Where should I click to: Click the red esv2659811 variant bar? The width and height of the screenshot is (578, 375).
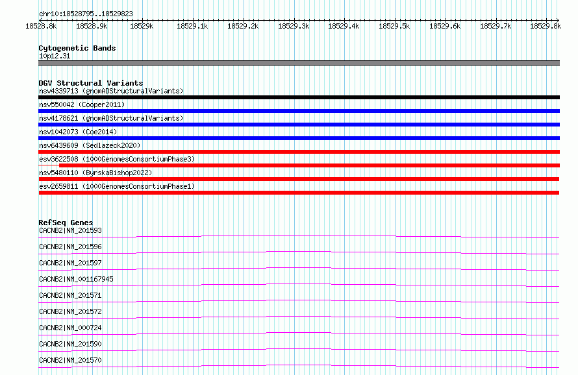coord(299,193)
